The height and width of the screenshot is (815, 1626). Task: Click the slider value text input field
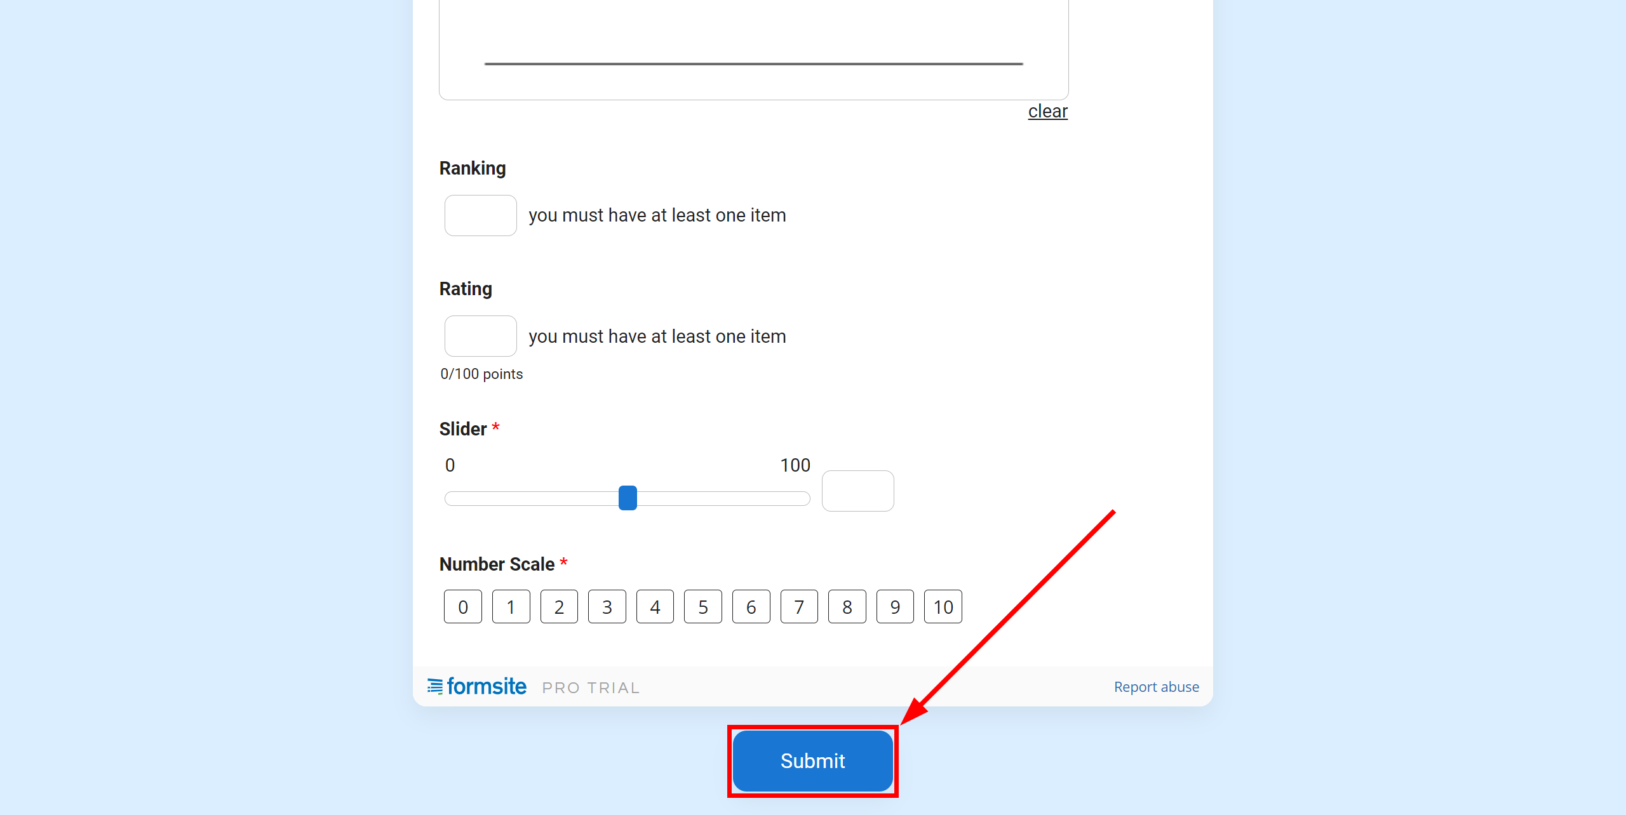857,491
